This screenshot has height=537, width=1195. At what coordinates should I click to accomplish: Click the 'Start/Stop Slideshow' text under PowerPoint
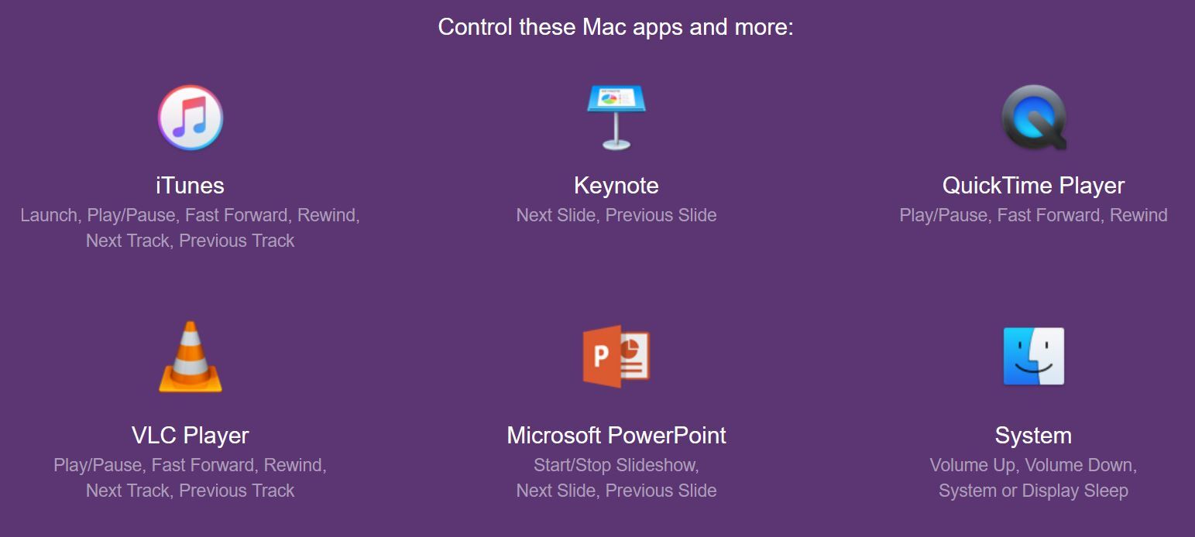point(616,465)
